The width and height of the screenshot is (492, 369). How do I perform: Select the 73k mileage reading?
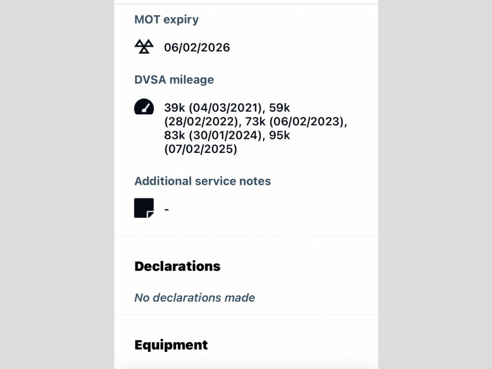[256, 122]
